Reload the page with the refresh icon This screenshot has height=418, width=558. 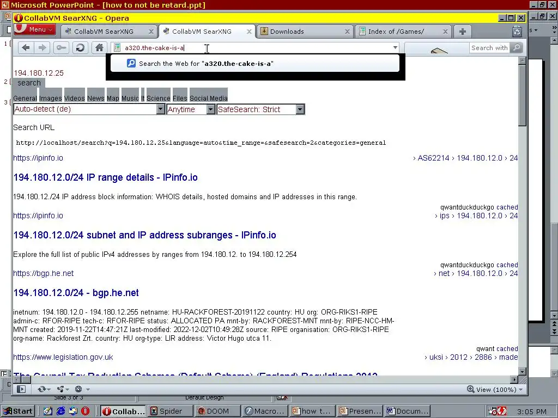pos(80,48)
